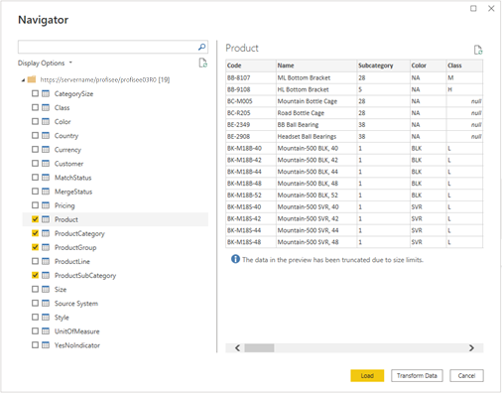Click the search magnifier icon
Screen dimensions: 502x393
(201, 47)
